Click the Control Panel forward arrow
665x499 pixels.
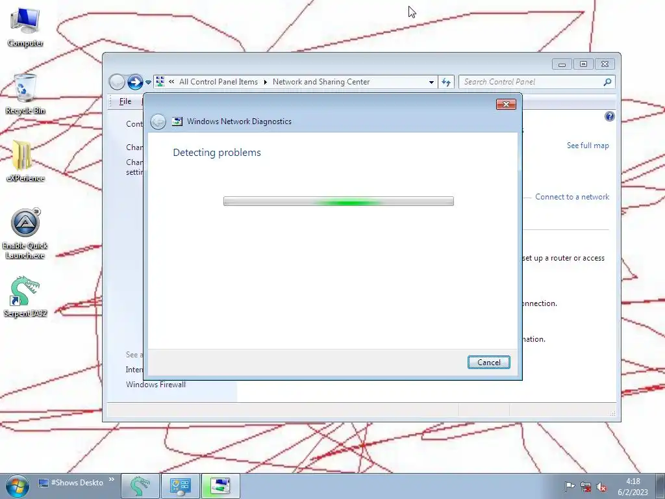pyautogui.click(x=135, y=82)
